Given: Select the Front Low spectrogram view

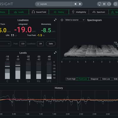Looking at the screenshot, I should coord(83,79).
